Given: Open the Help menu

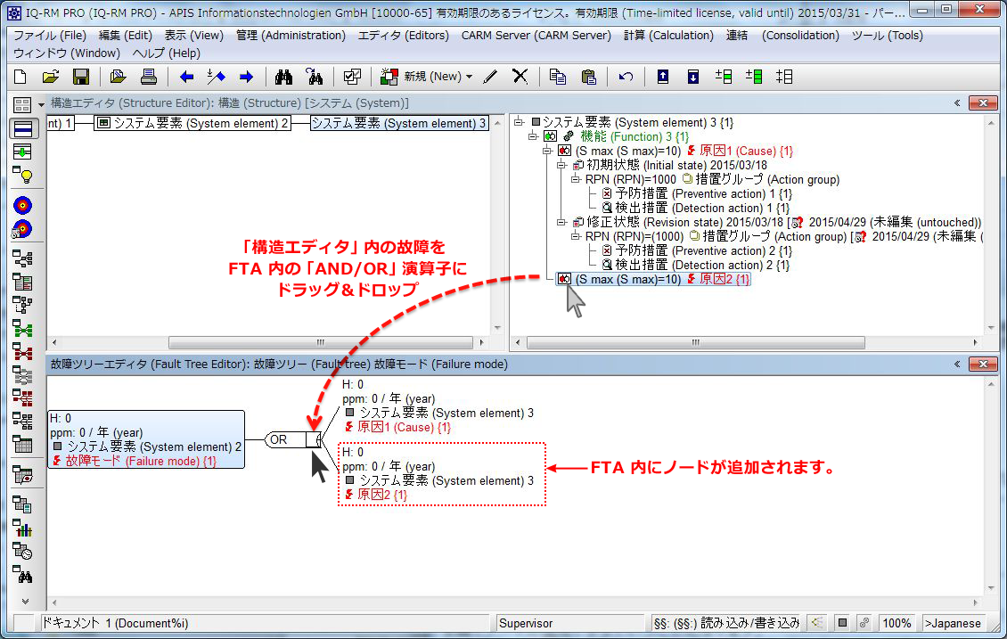Looking at the screenshot, I should (167, 53).
